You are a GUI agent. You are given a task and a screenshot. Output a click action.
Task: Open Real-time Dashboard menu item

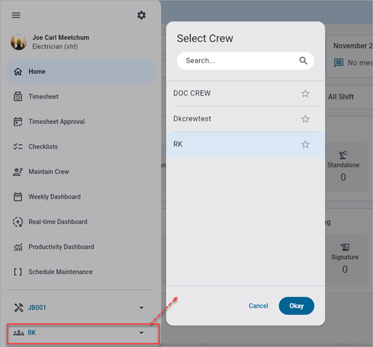click(81, 222)
